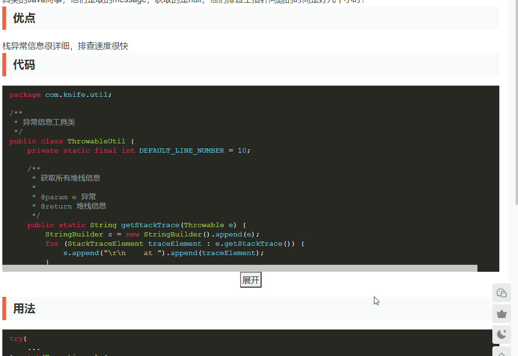Toggle dark mode moon icon
Viewport: 518px width, 356px height.
[x=502, y=335]
